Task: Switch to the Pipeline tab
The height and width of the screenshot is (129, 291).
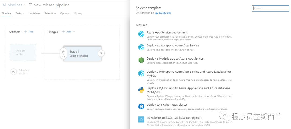Action: [6, 13]
